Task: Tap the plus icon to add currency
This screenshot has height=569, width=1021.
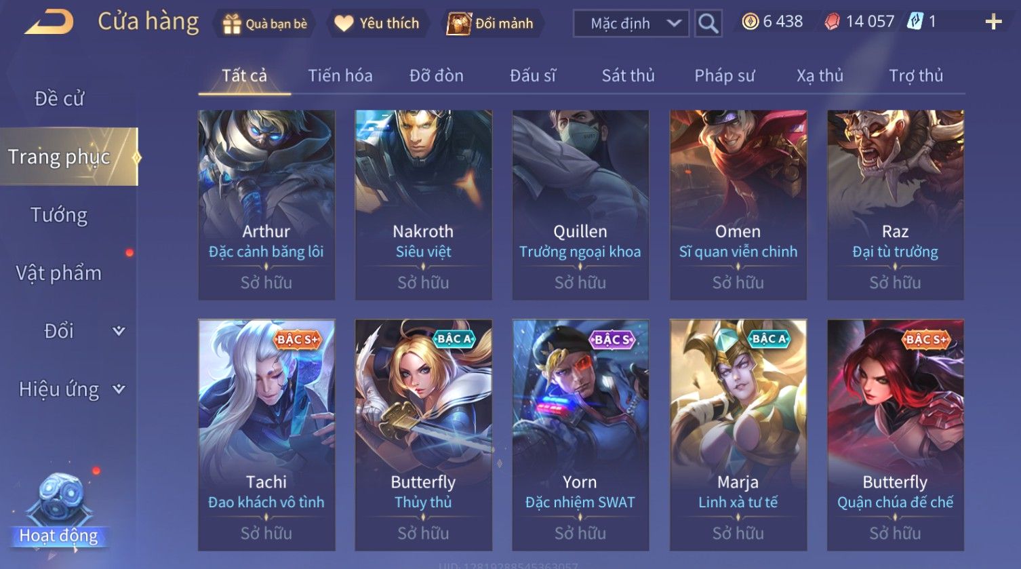Action: pos(993,22)
